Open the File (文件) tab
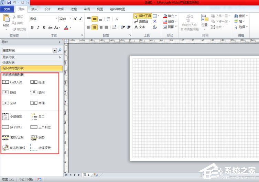 pos(7,9)
